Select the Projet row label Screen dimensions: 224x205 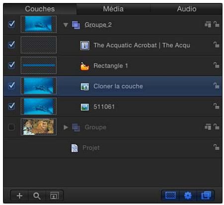pos(91,148)
